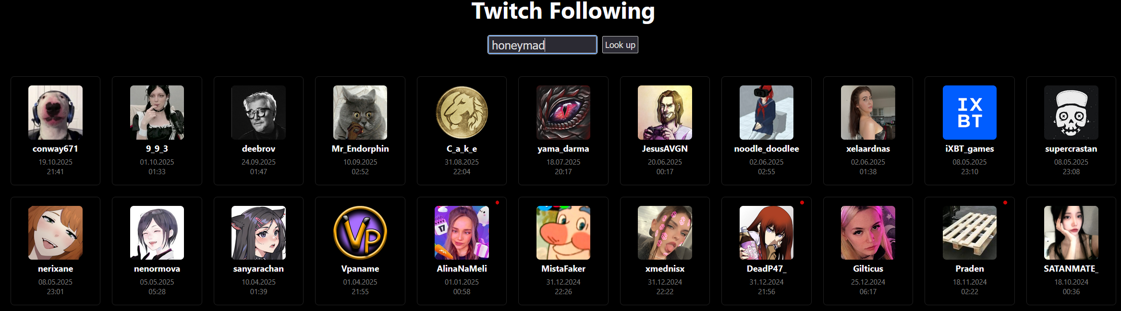Click the Twitch Following page title
The width and height of the screenshot is (1121, 311).
[x=563, y=11]
